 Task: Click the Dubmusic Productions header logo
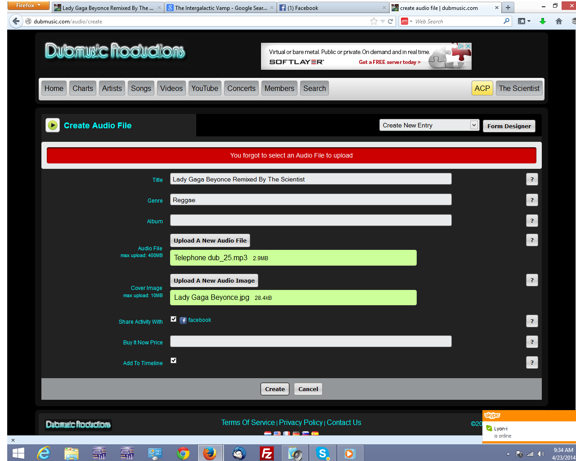coord(115,51)
